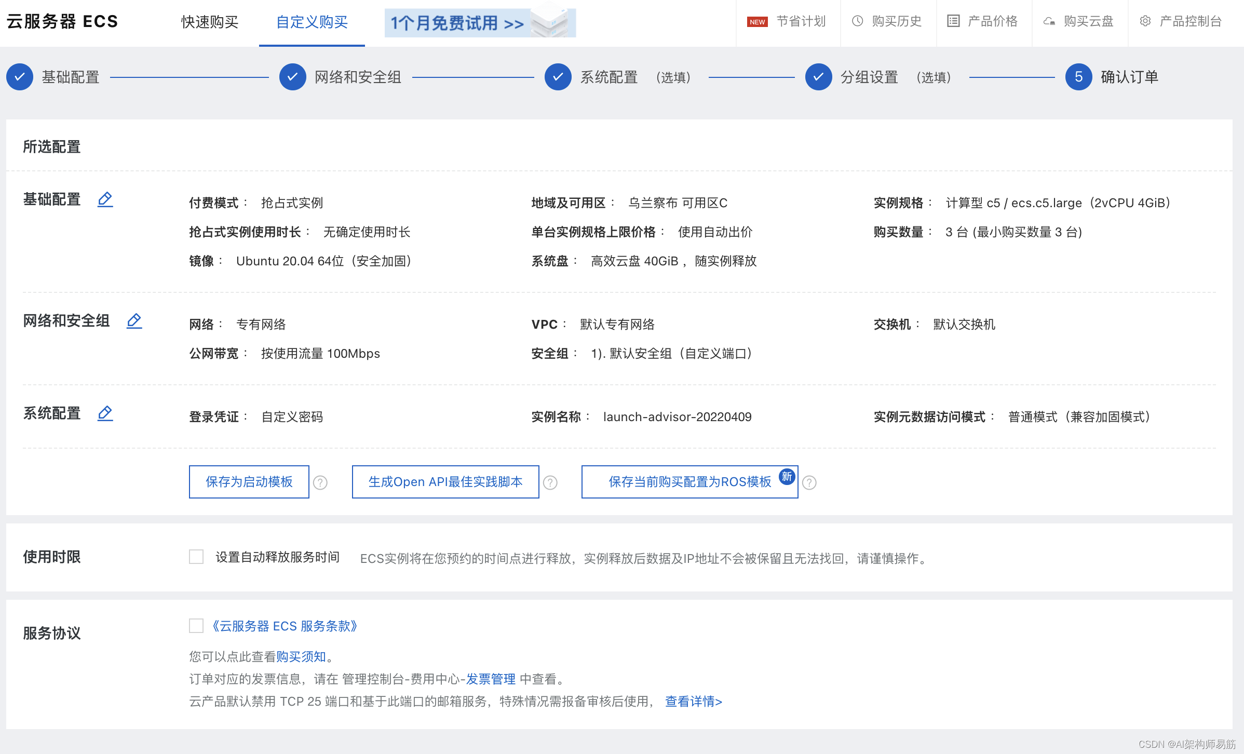1244x754 pixels.
Task: Open 购买历史 in top menu
Action: tap(897, 21)
